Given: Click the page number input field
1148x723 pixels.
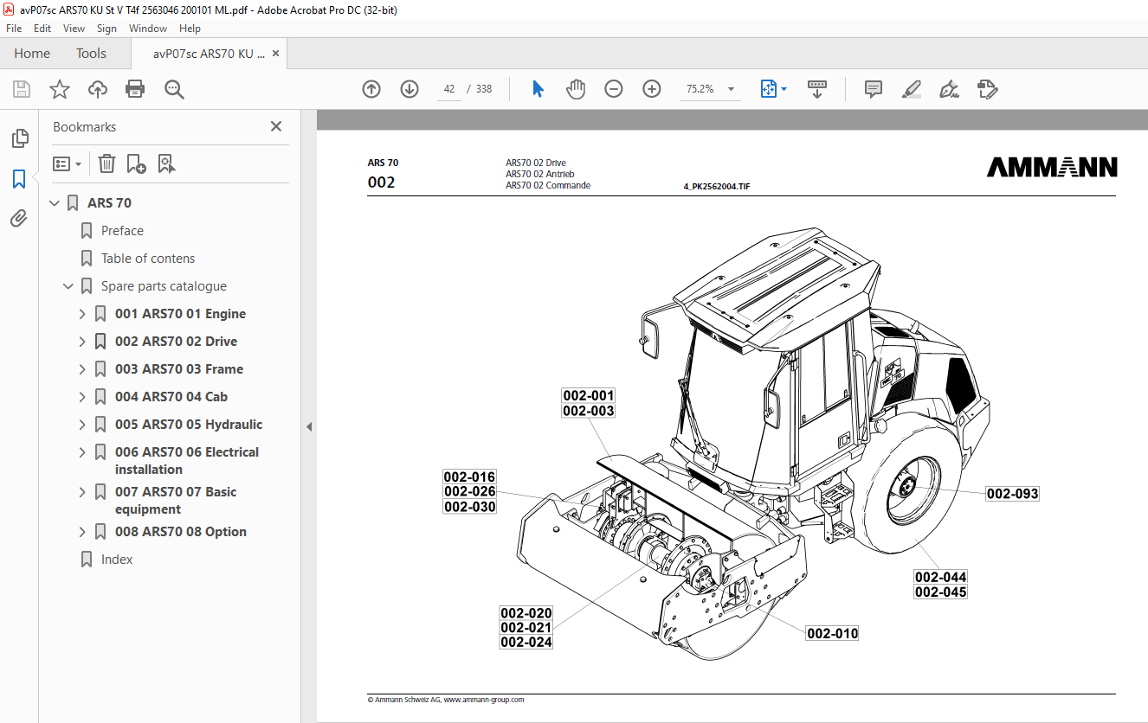Looking at the screenshot, I should point(449,89).
